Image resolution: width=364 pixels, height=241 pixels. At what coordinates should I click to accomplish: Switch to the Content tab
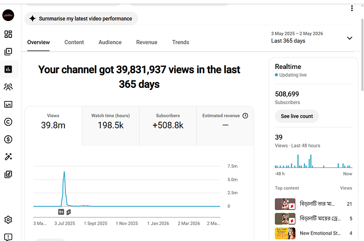[74, 43]
